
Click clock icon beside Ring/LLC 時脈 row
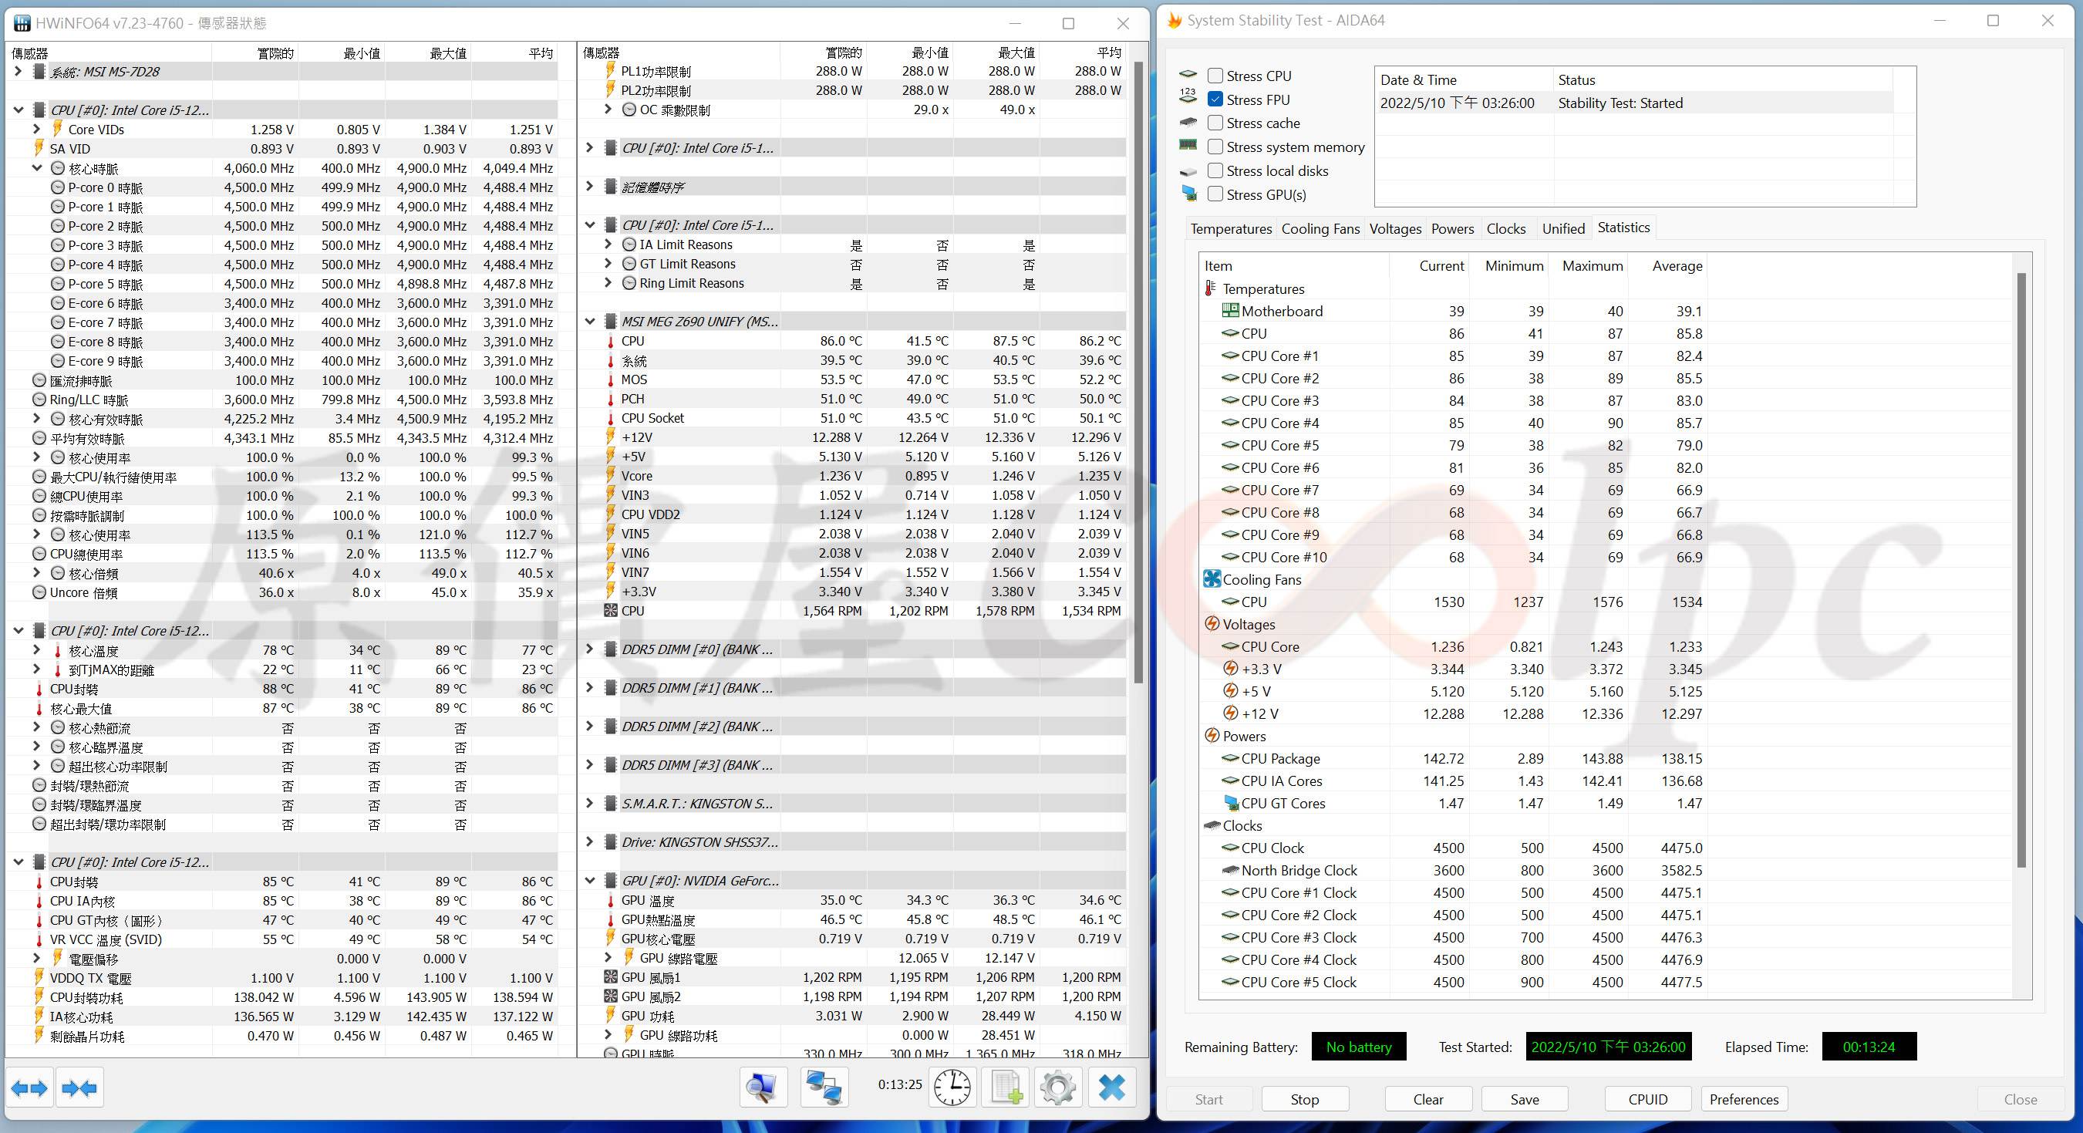click(x=39, y=400)
